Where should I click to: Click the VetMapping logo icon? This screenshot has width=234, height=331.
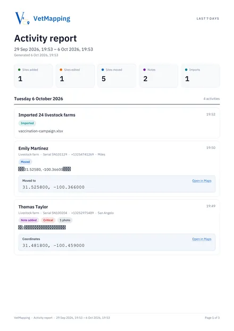(x=22, y=19)
